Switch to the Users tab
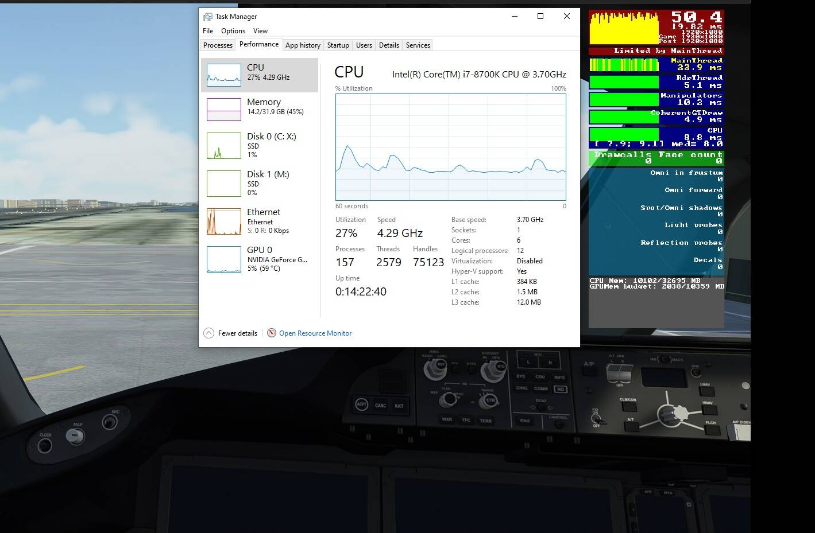The width and height of the screenshot is (815, 533). coord(364,45)
